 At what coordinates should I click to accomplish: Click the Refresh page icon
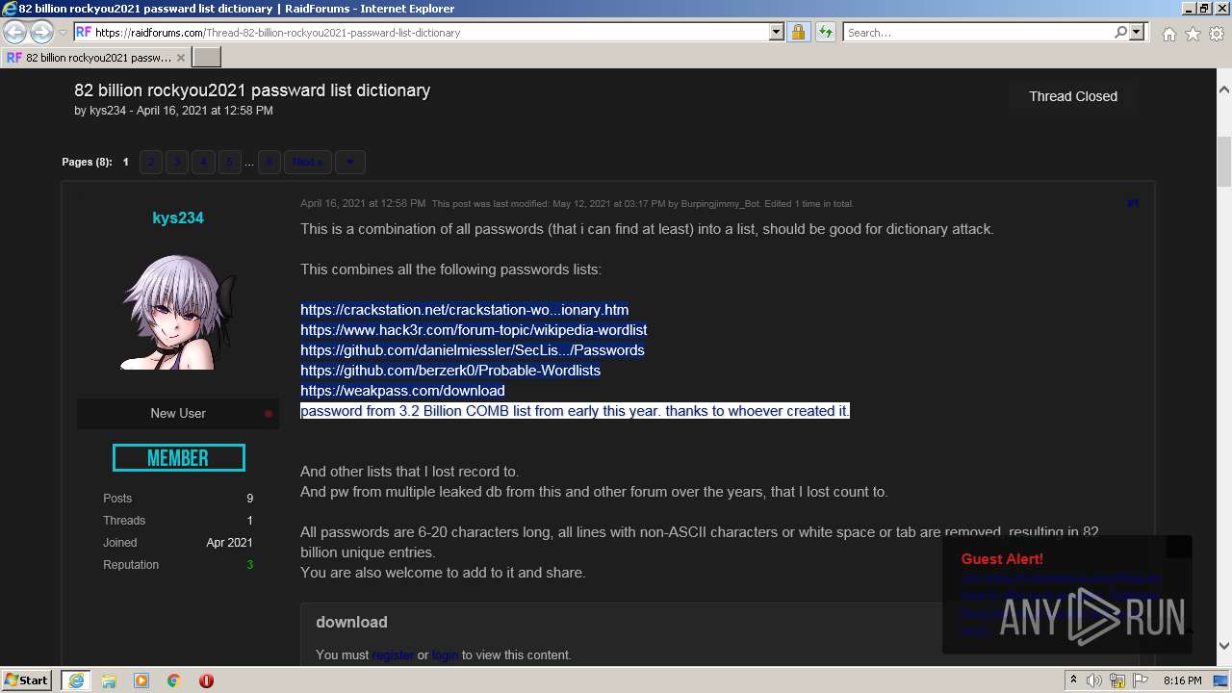(825, 32)
